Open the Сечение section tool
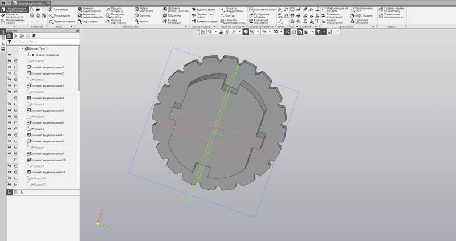This screenshot has height=241, width=456. tap(142, 15)
